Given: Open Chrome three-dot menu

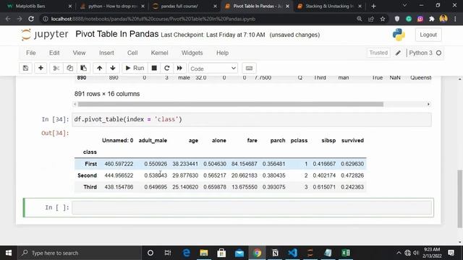Looking at the screenshot, I should pyautogui.click(x=455, y=19).
